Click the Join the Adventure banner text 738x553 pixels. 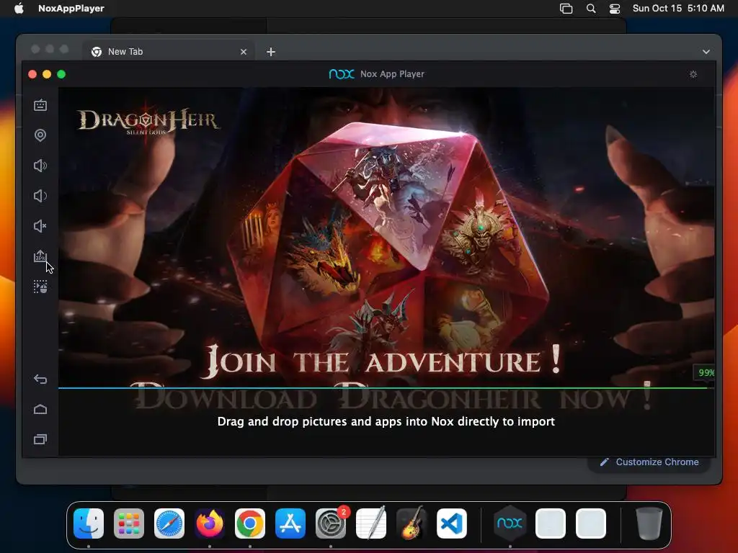point(383,361)
